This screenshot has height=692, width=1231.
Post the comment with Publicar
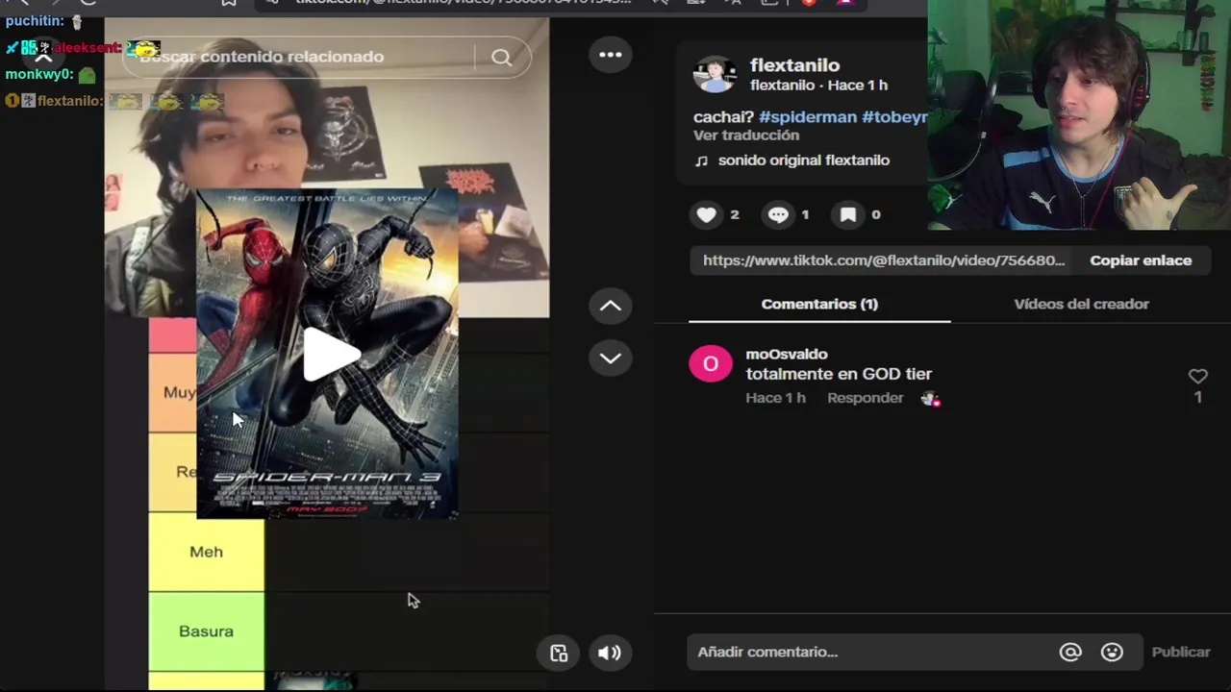coord(1181,652)
